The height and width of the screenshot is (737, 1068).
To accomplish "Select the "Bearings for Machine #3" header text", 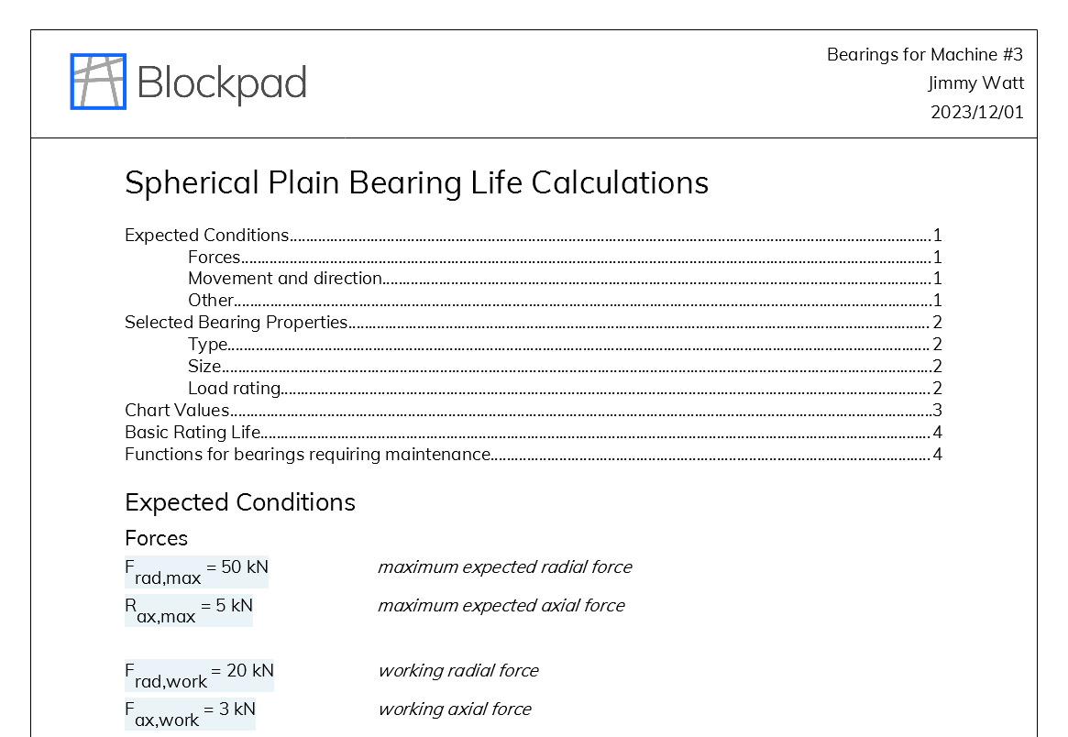I will pos(924,54).
